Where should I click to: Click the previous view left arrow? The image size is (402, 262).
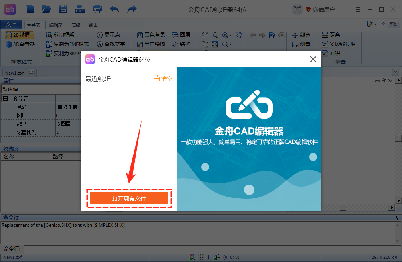[x=252, y=35]
